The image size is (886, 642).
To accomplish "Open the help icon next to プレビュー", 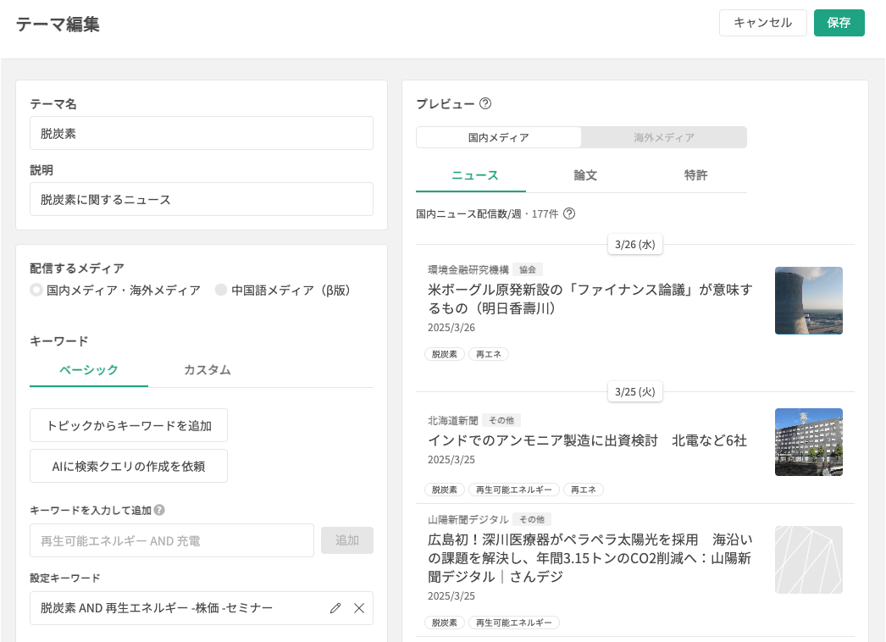I will 485,104.
